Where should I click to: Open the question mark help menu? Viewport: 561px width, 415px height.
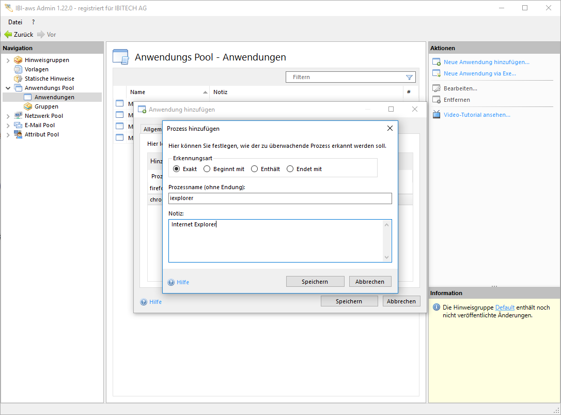click(34, 22)
